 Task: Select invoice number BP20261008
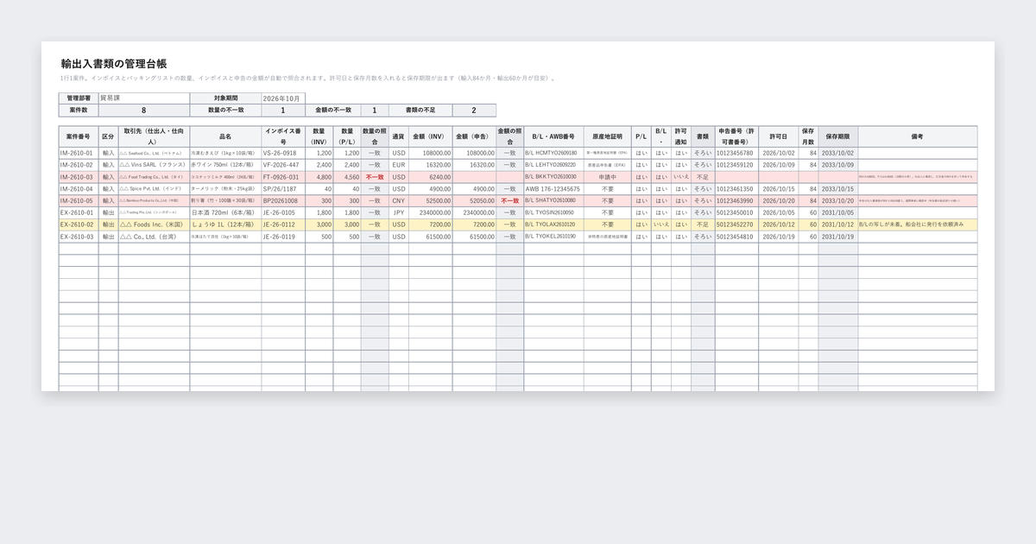click(283, 200)
